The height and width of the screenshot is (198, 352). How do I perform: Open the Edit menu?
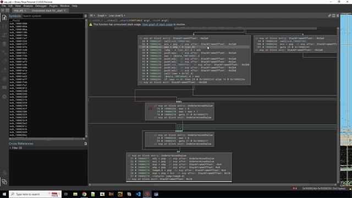pyautogui.click(x=10, y=6)
